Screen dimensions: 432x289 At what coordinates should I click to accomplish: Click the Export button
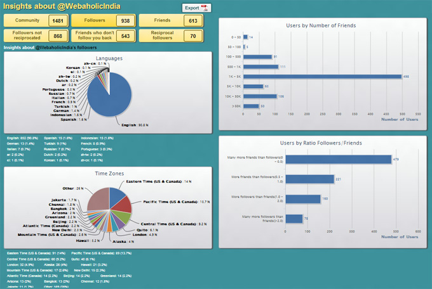tap(196, 8)
